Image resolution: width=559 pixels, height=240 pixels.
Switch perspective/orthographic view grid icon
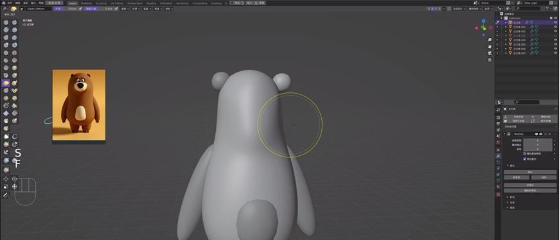tap(490, 60)
